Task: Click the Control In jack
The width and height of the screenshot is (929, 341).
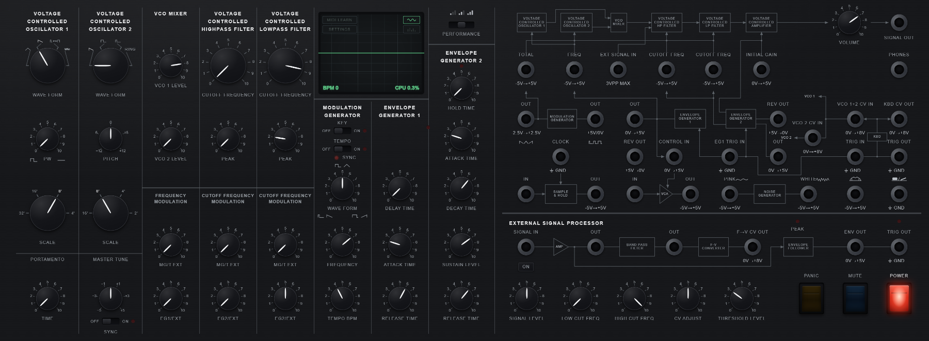Action: coord(674,156)
